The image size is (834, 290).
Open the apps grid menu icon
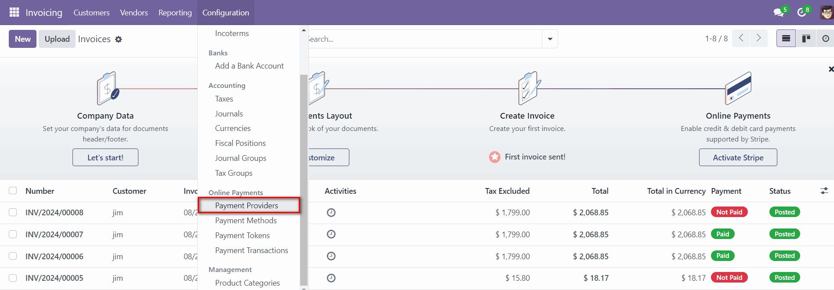point(14,12)
